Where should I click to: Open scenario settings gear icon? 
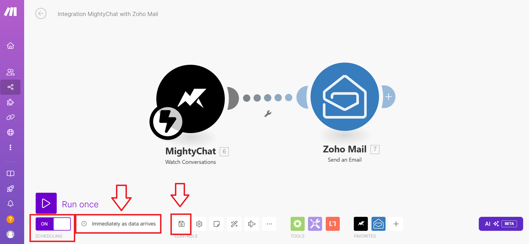point(199,224)
